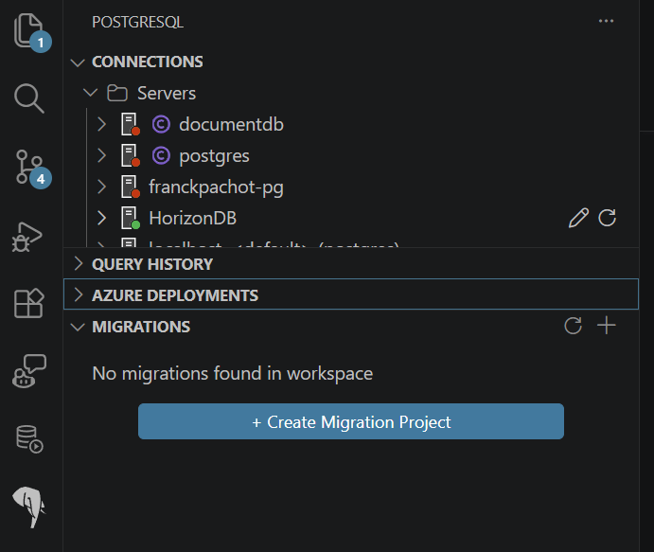Refresh the Migrations section
The image size is (654, 552).
point(574,326)
